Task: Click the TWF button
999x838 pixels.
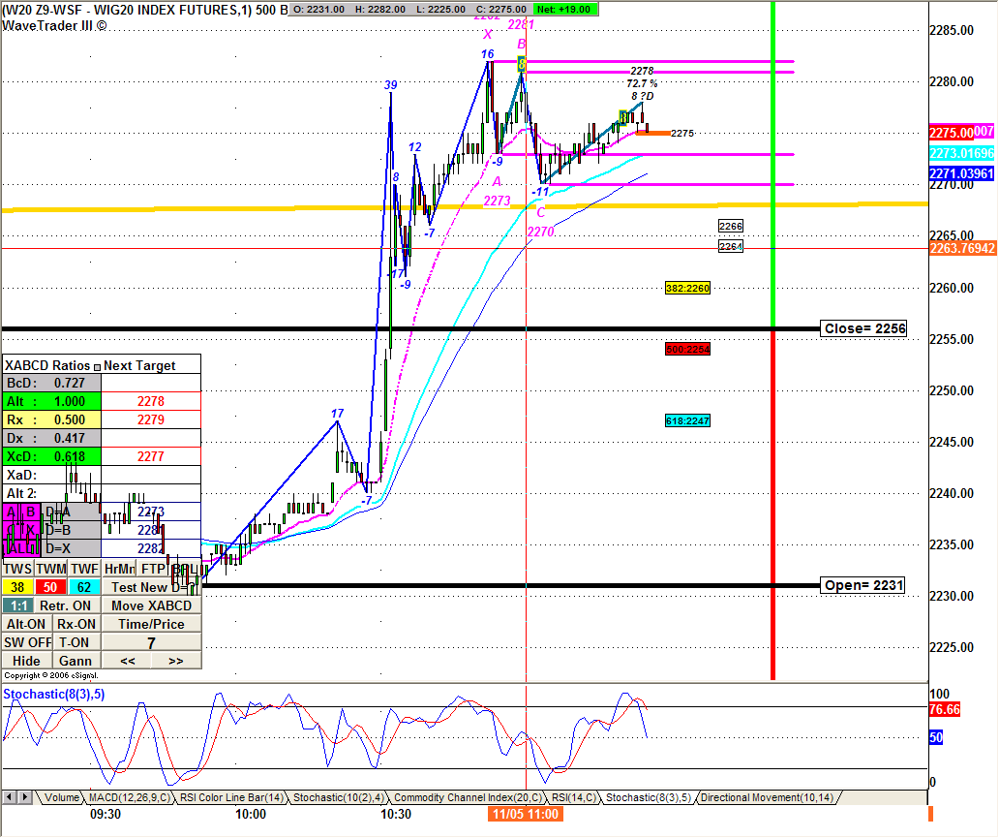Action: coord(84,569)
